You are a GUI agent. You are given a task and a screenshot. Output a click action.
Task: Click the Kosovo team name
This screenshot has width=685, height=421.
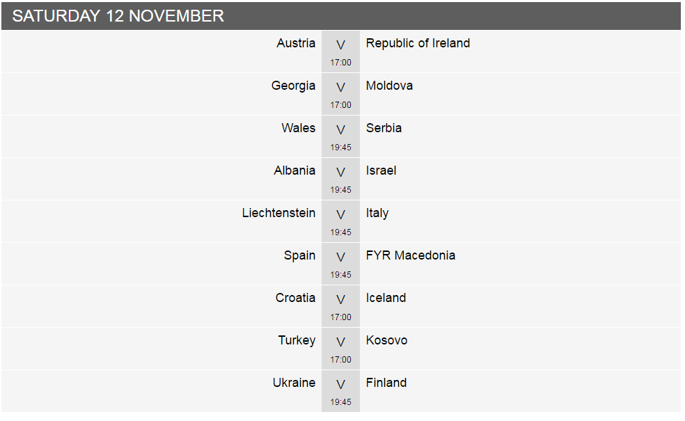pos(386,340)
